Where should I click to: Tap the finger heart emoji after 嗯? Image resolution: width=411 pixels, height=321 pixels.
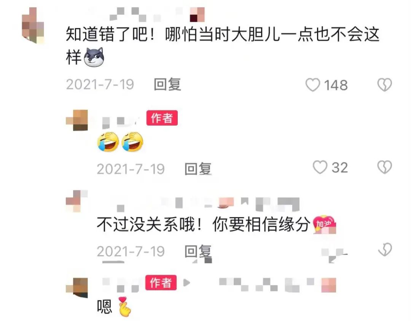(x=124, y=306)
